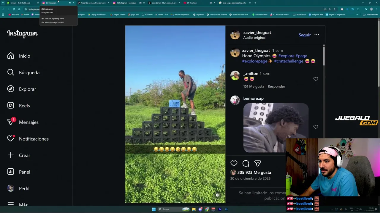
Task: Open the All Bookmarks folder
Action: 370,14
